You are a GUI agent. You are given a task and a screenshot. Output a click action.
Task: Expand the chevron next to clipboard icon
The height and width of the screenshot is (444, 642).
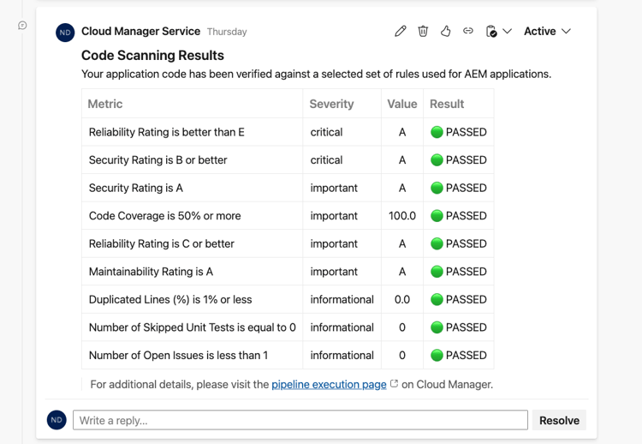508,32
